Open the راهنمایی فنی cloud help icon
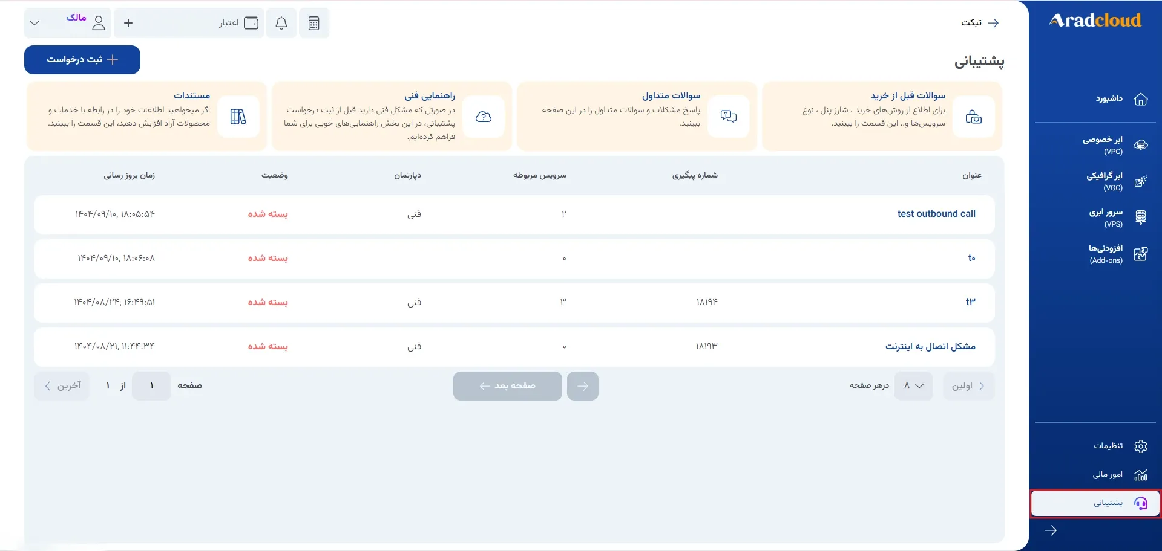The image size is (1162, 551). pyautogui.click(x=484, y=117)
